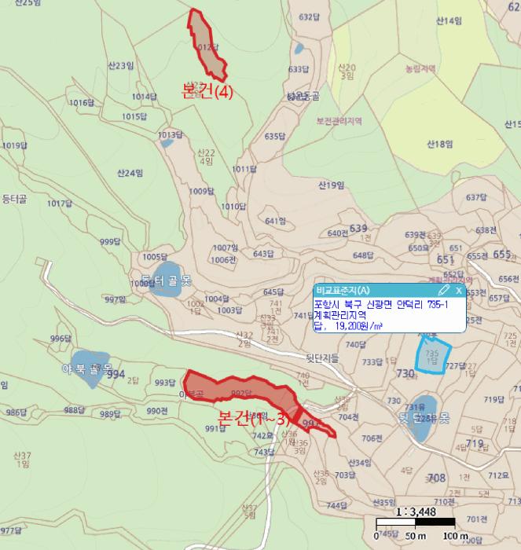Select parcel label 1013답
The image size is (521, 550).
click(x=171, y=134)
